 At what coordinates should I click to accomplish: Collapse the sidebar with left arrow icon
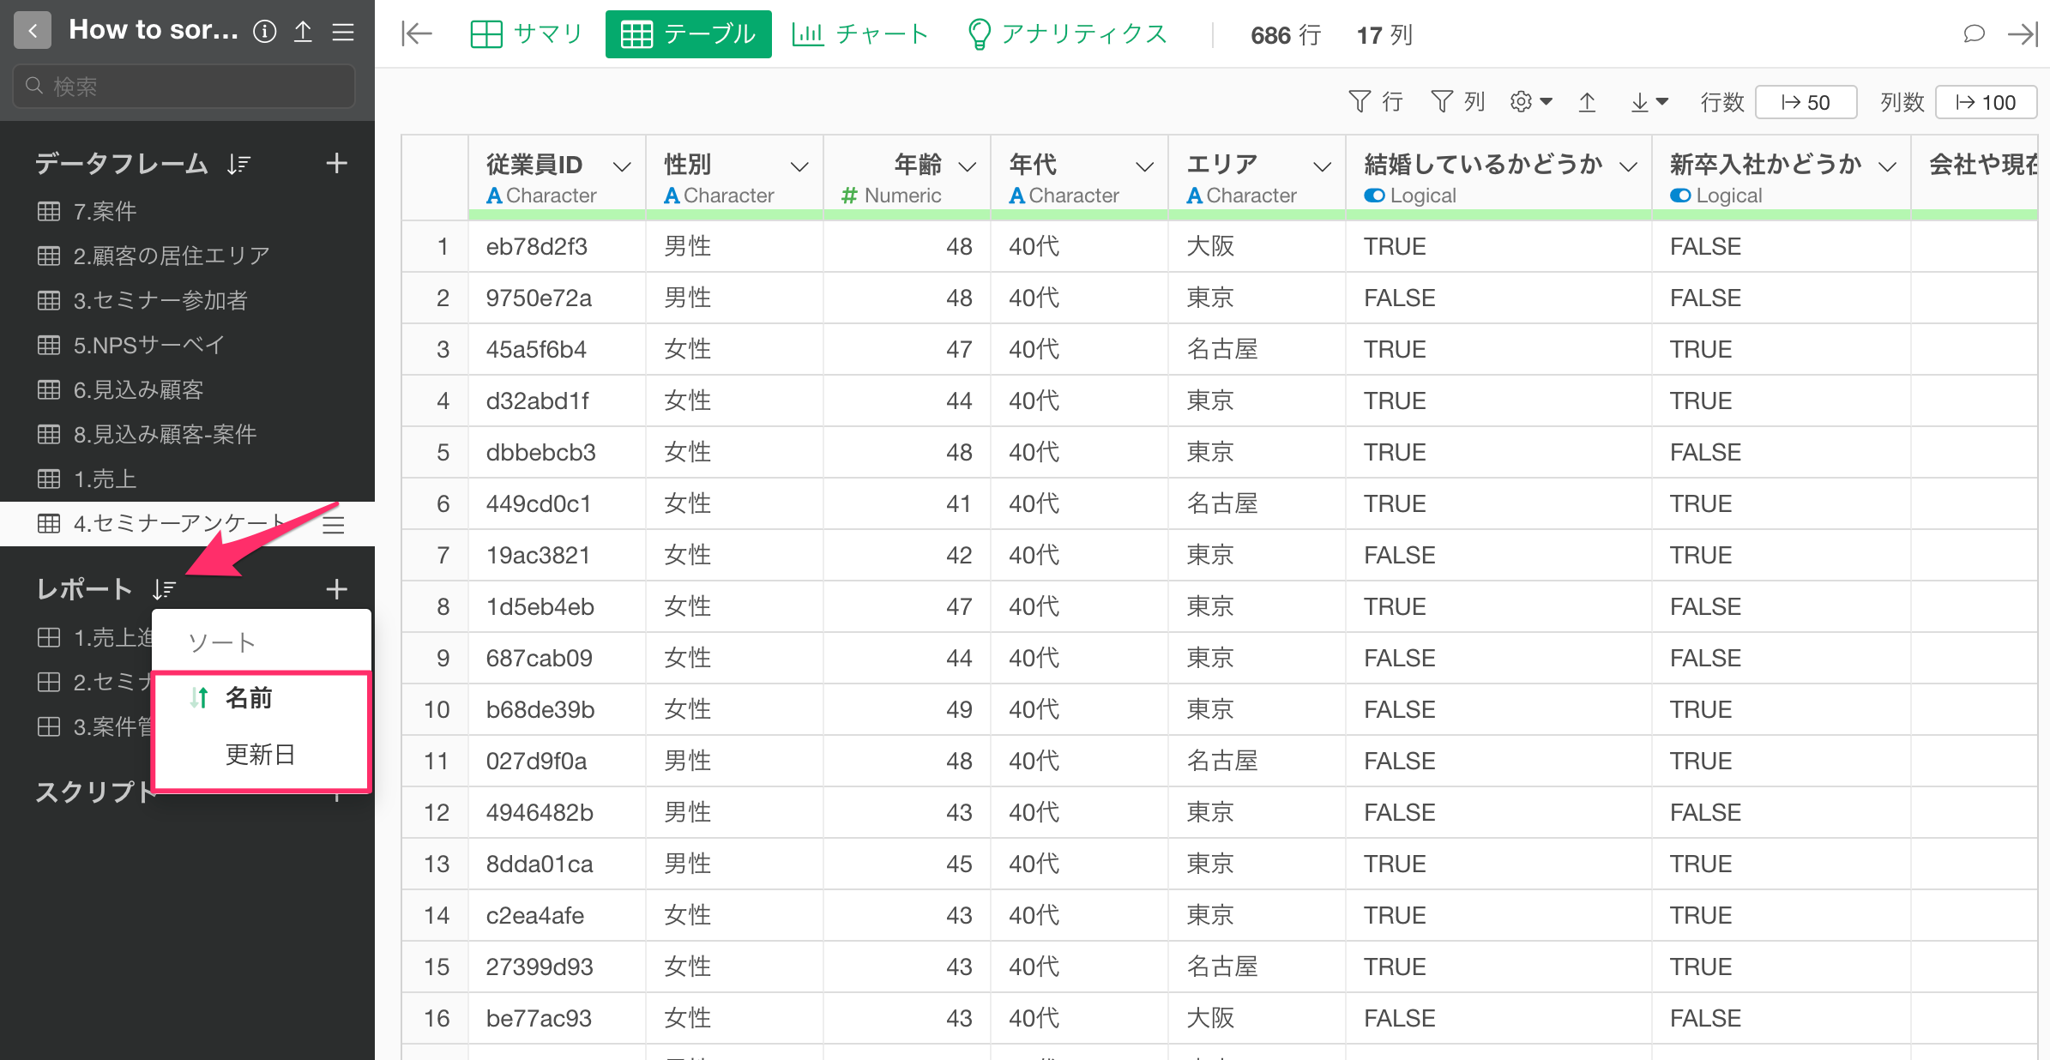(x=417, y=34)
